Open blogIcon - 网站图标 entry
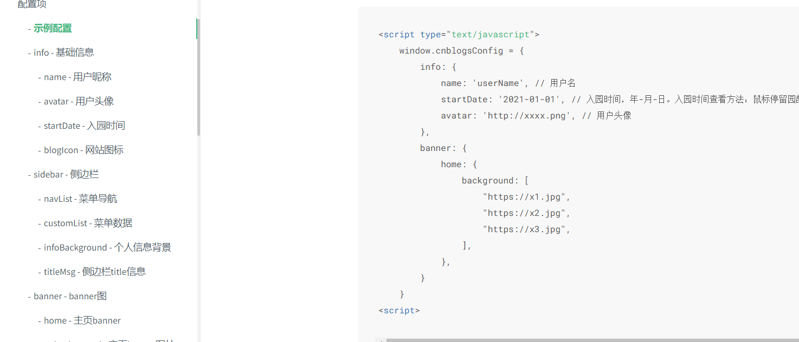799x342 pixels. (x=83, y=150)
